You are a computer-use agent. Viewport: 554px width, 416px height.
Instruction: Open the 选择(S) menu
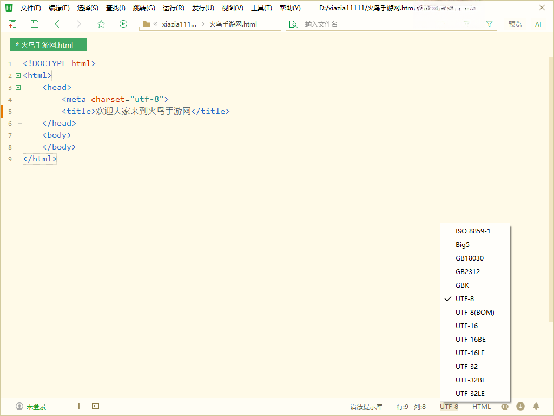(88, 8)
